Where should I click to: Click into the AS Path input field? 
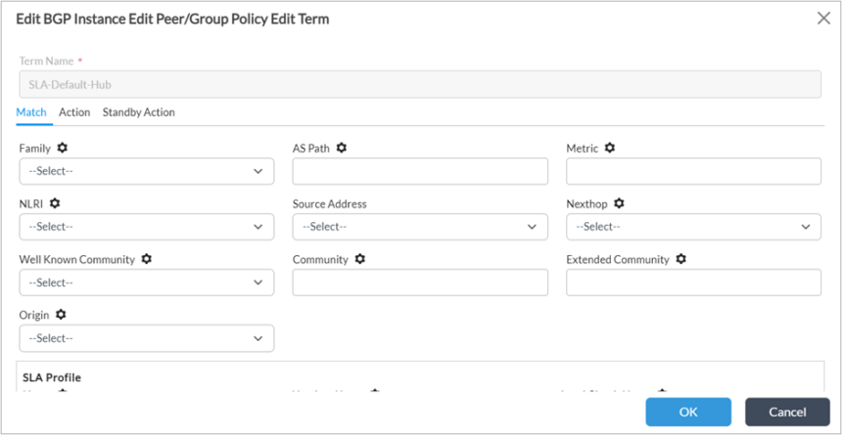[420, 171]
